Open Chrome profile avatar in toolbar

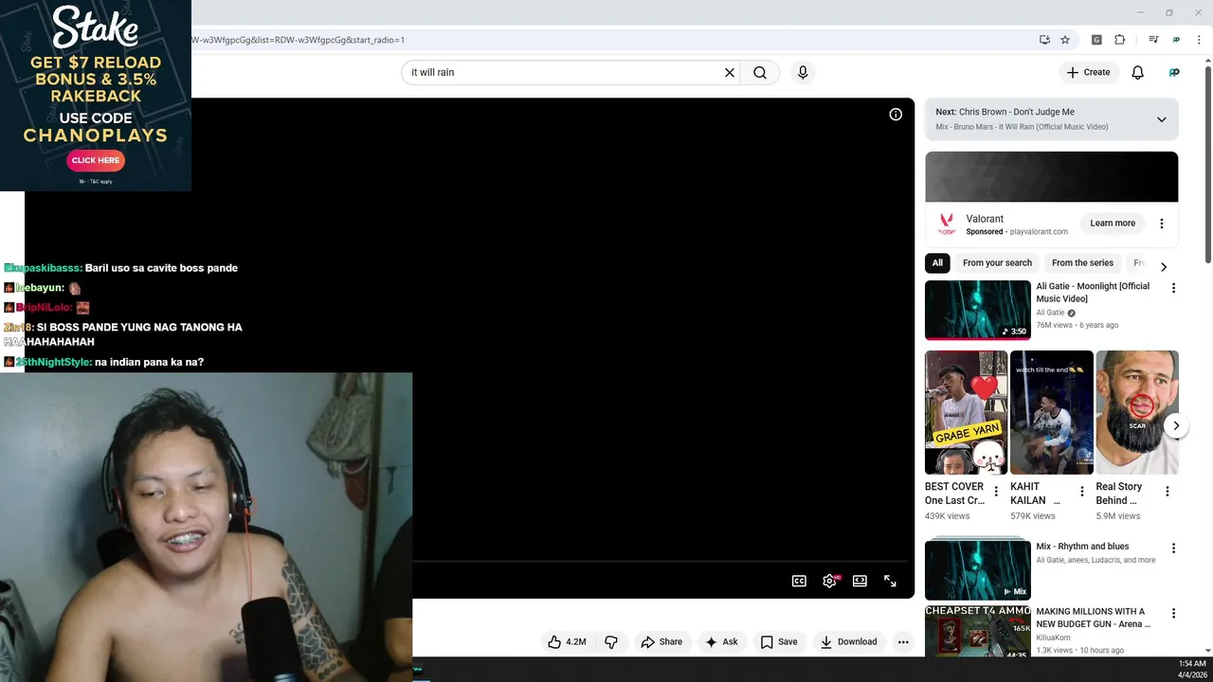1176,40
